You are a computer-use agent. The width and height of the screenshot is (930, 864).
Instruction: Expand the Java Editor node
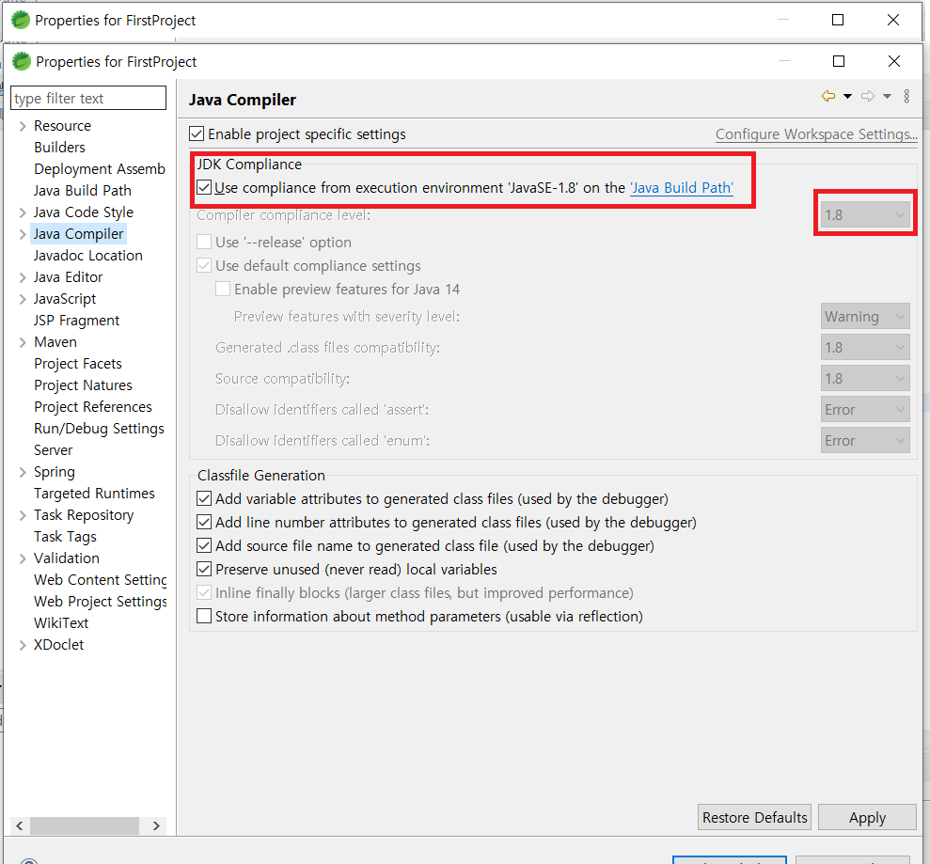coord(23,277)
